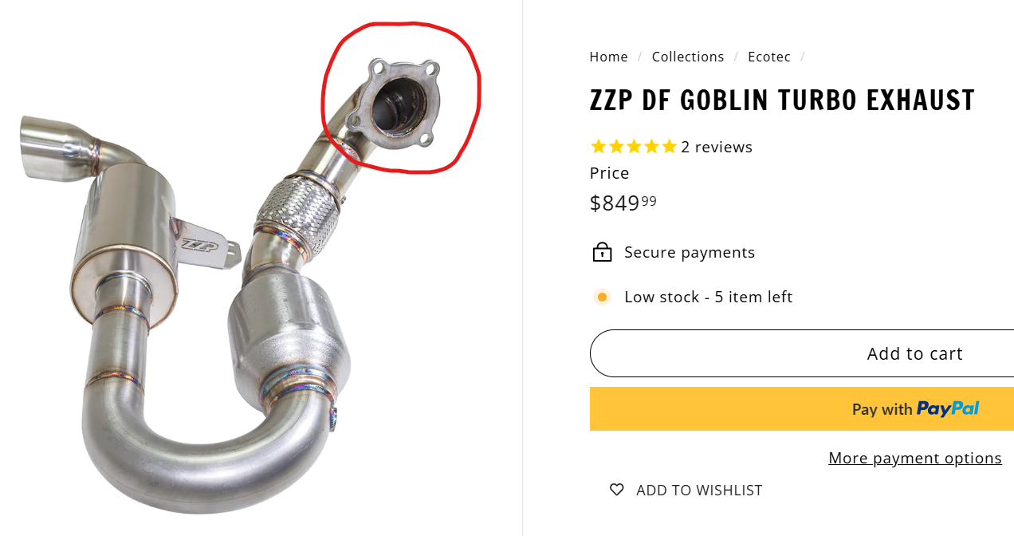Click the first gold rating star
The height and width of the screenshot is (536, 1014).
click(x=599, y=147)
